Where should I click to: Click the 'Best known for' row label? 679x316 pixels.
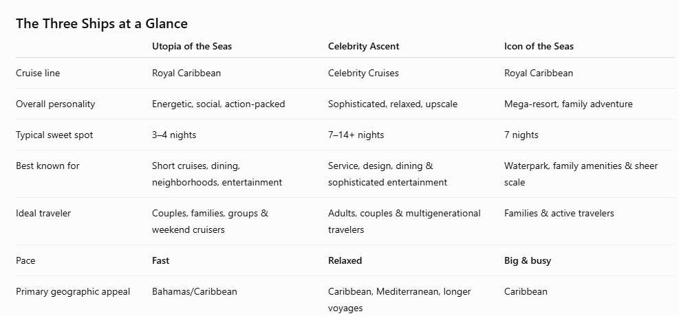pos(47,166)
